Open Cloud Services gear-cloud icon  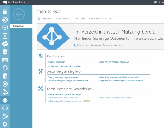(5, 44)
